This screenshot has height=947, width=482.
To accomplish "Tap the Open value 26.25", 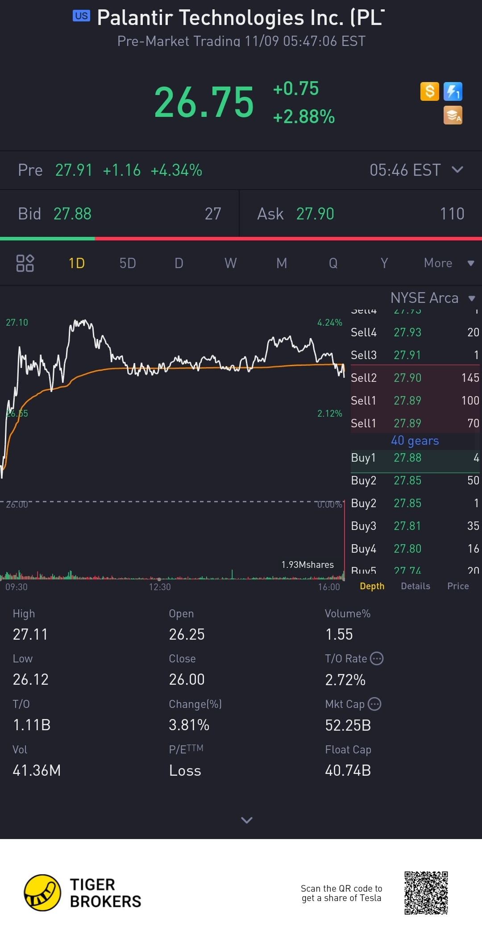I will click(x=187, y=634).
